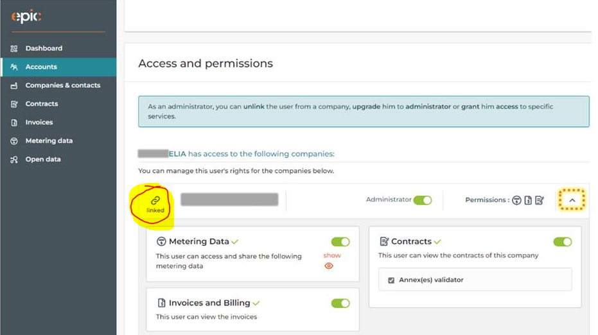598x335 pixels.
Task: Click the show link under Metering Data
Action: point(332,255)
